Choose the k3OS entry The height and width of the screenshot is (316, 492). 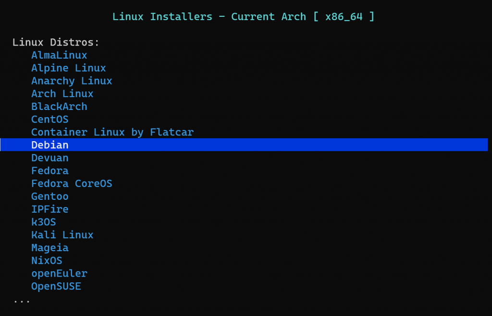pyautogui.click(x=43, y=222)
